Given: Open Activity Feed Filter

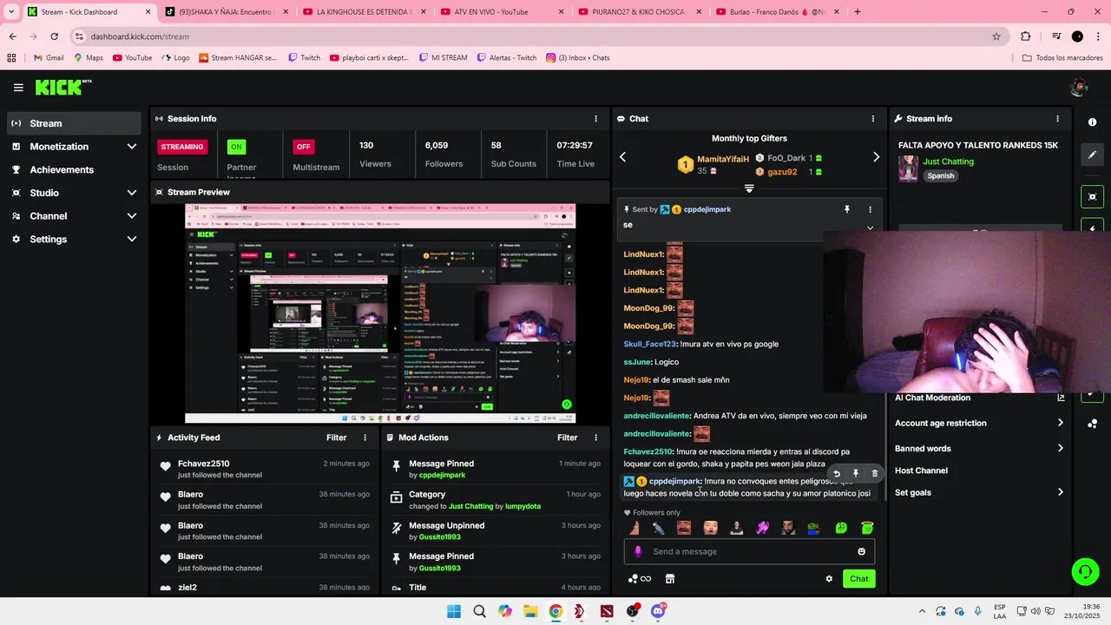Looking at the screenshot, I should click(x=337, y=437).
